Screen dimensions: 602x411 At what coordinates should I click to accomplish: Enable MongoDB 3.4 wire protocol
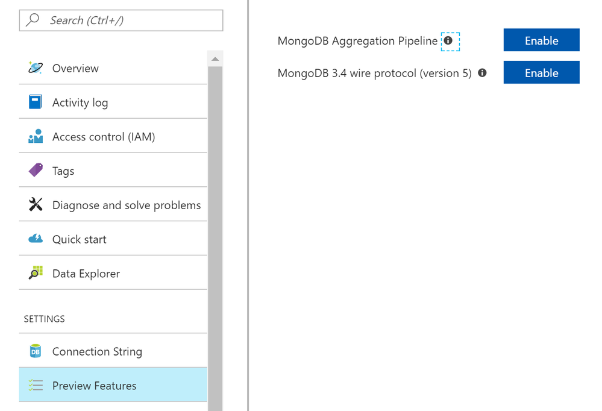pos(541,72)
